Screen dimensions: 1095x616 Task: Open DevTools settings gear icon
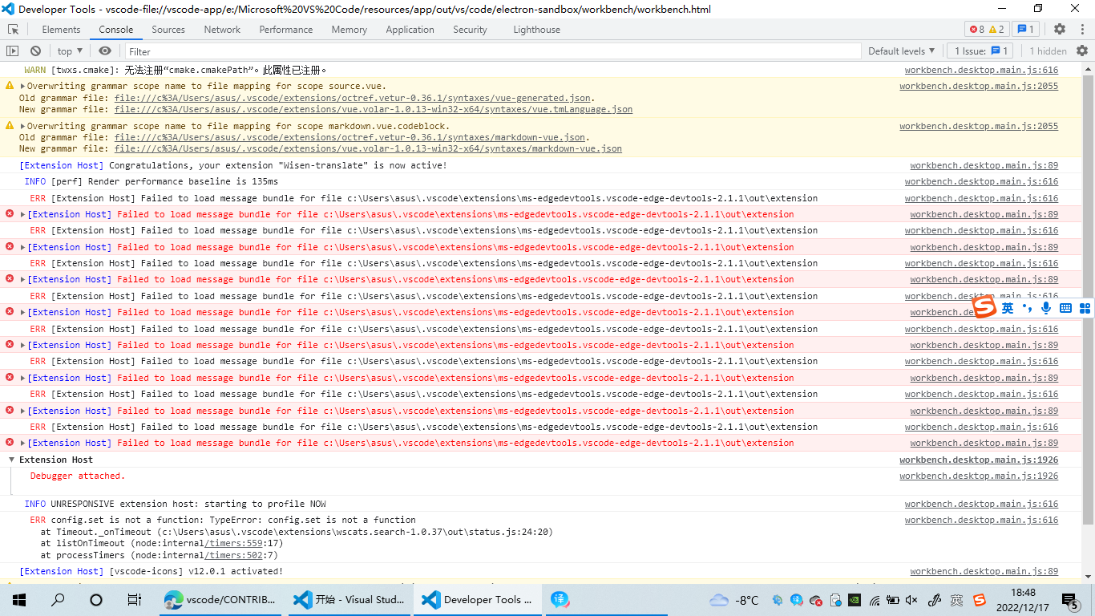coord(1060,30)
